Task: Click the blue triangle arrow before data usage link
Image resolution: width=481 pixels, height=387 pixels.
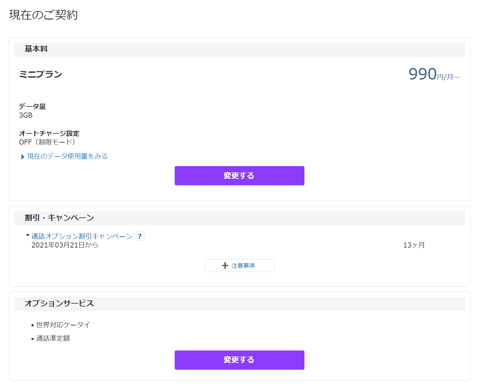Action: (23, 156)
